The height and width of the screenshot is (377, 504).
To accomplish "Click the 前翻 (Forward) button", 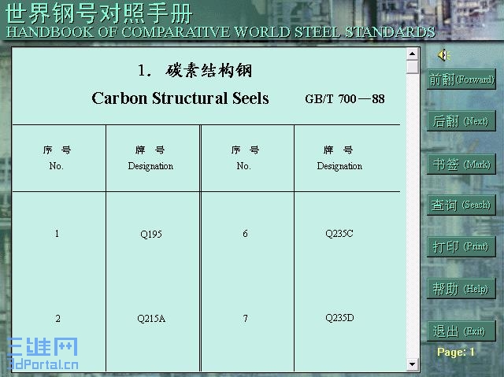I will (461, 79).
